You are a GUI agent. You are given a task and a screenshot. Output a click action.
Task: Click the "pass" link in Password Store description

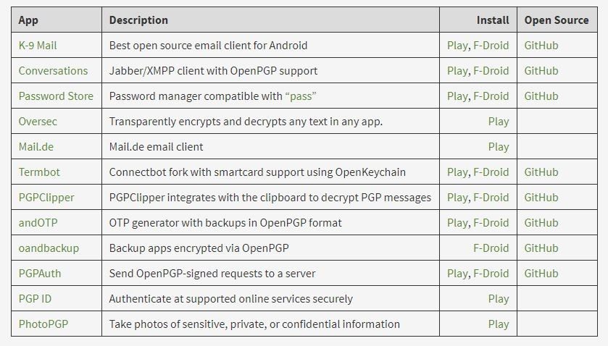301,96
